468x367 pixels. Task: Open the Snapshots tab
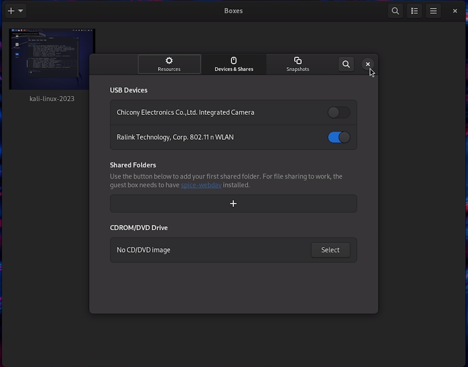point(298,64)
